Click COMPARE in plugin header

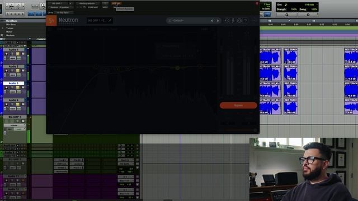93,7
